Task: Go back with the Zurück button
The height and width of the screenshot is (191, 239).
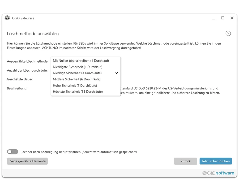Action: [x=186, y=161]
